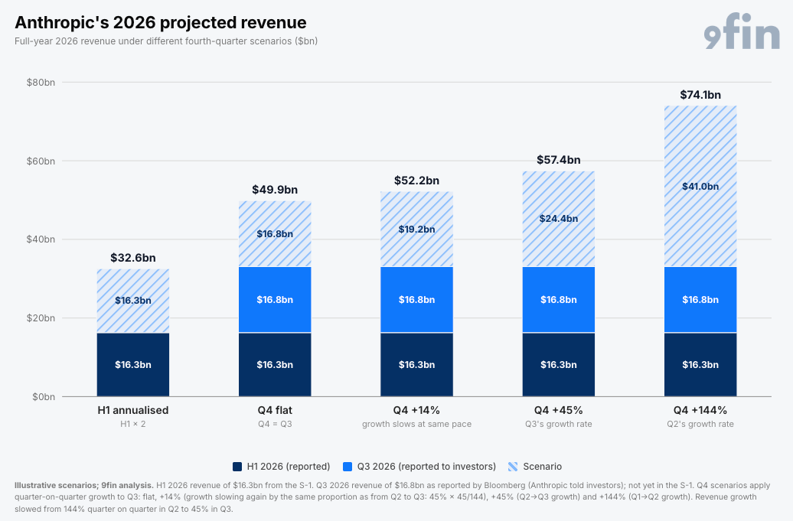Click the $52.2bn total label
The height and width of the screenshot is (521, 793).
click(x=416, y=181)
